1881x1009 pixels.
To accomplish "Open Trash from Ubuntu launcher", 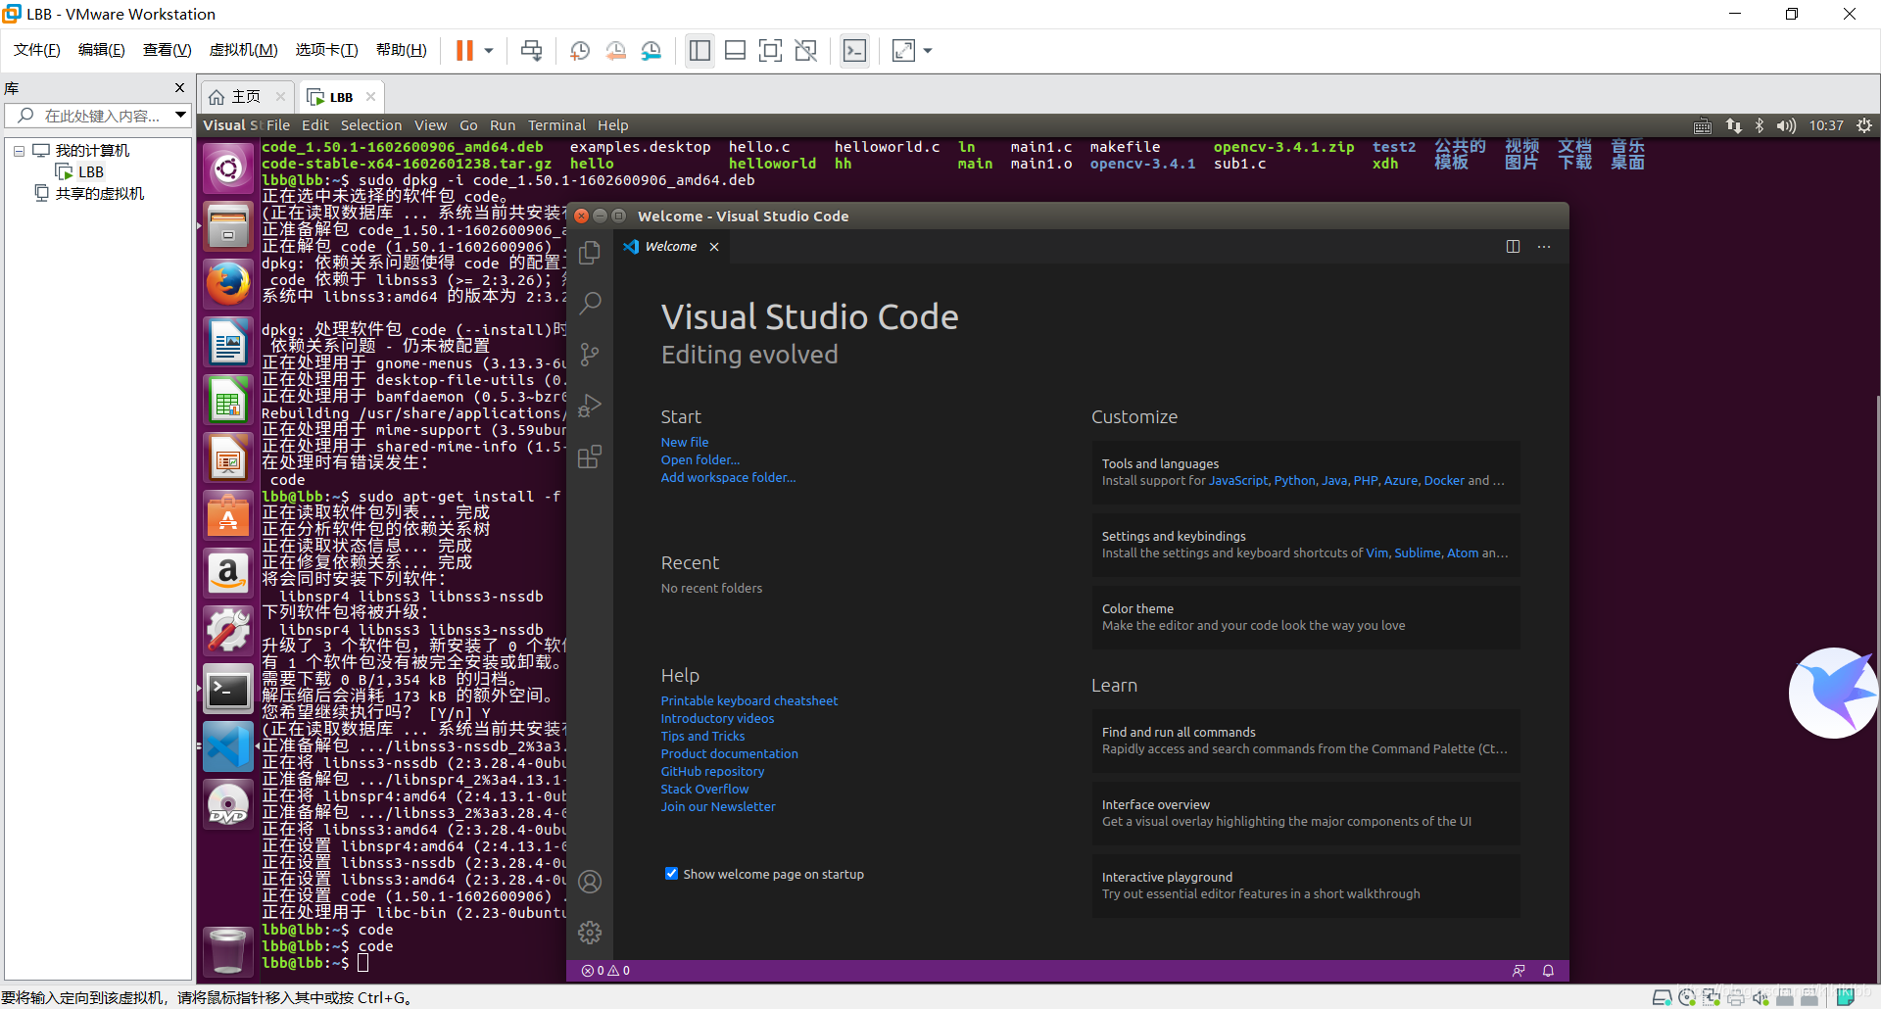I will click(228, 950).
